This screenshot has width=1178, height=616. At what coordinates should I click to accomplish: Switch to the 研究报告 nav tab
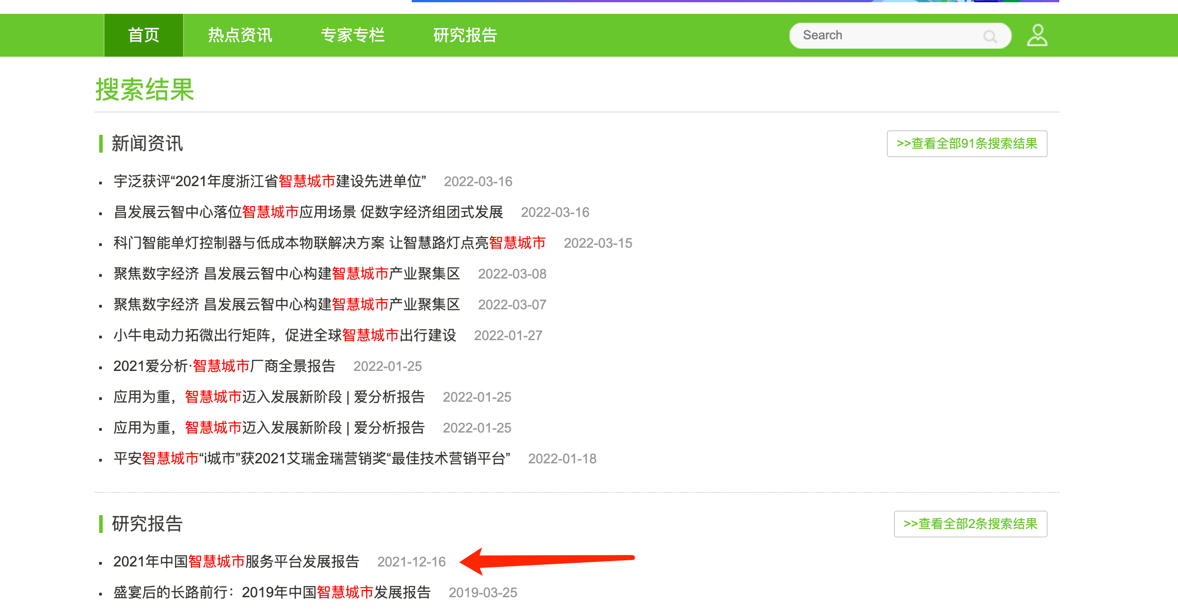[x=465, y=35]
